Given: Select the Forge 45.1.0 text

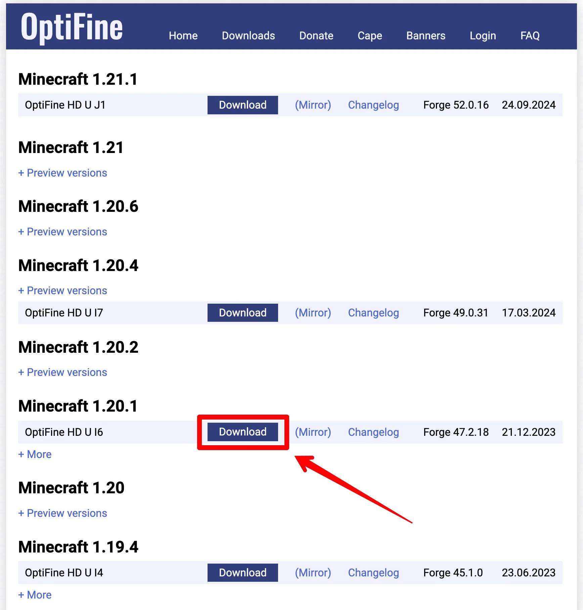Looking at the screenshot, I should click(453, 573).
